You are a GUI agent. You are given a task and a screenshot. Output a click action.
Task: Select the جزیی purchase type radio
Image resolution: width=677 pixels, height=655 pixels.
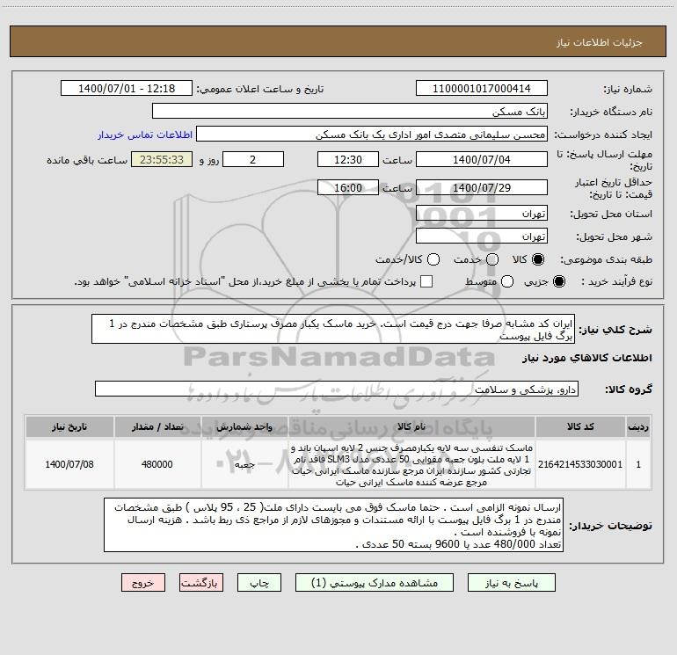pyautogui.click(x=558, y=281)
